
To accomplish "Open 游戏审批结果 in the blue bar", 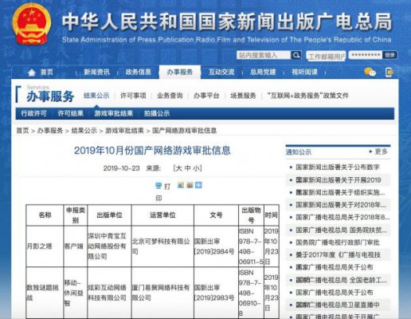I will (x=114, y=113).
